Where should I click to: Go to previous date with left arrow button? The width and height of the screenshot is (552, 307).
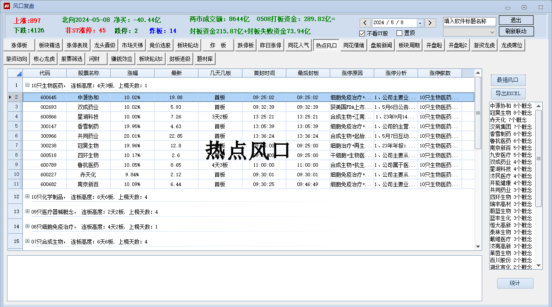[x=365, y=23]
